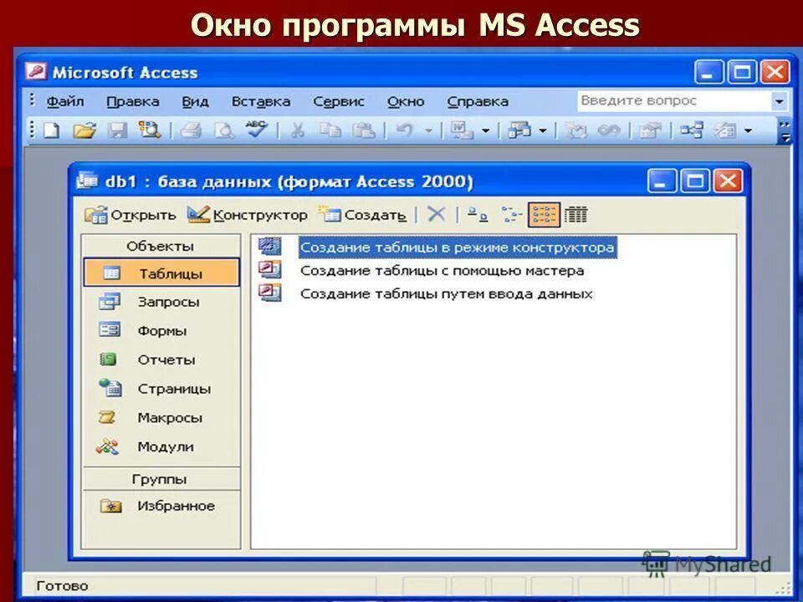
Task: Click the Copy toolbar icon
Action: click(x=330, y=130)
